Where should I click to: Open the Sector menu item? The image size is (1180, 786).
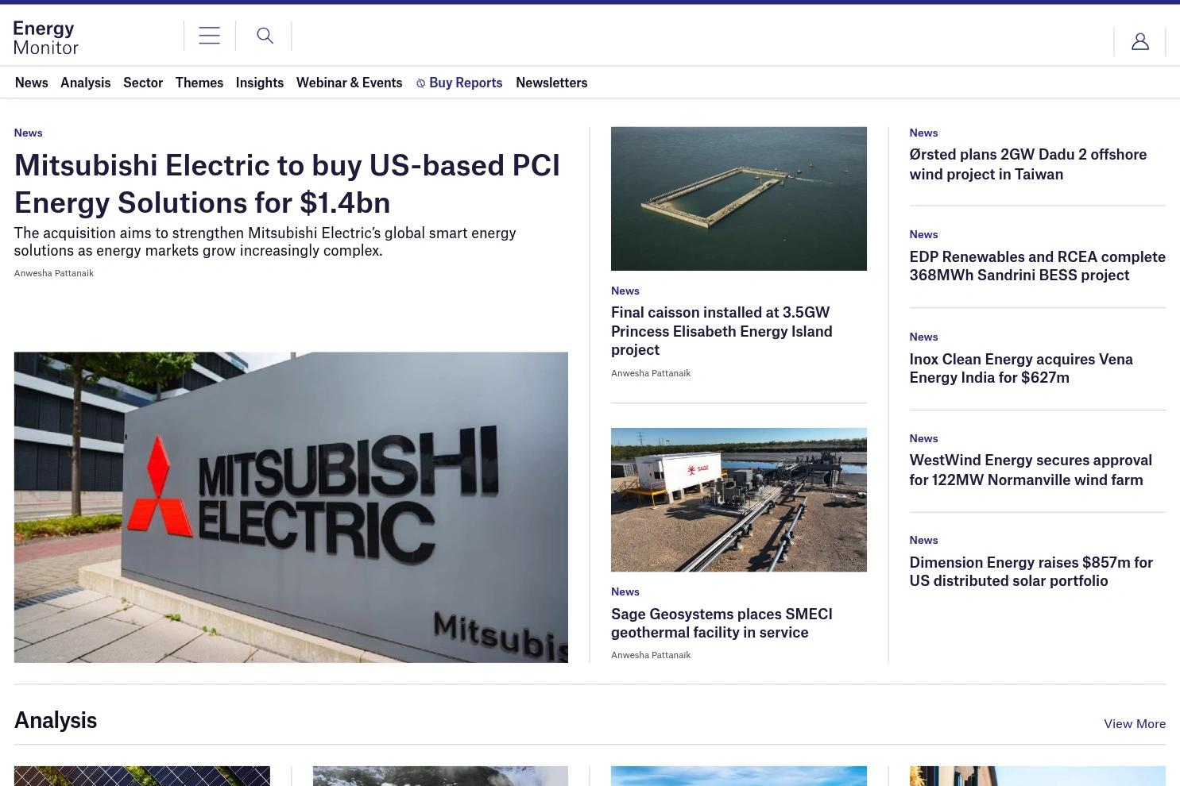[x=143, y=83]
